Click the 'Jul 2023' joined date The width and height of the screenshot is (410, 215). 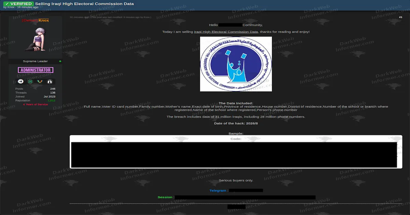50,97
